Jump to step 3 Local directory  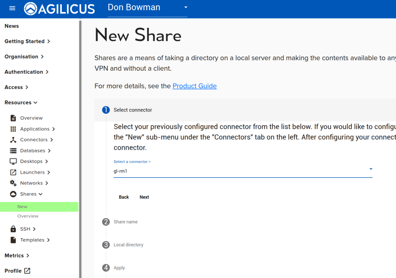coord(128,245)
